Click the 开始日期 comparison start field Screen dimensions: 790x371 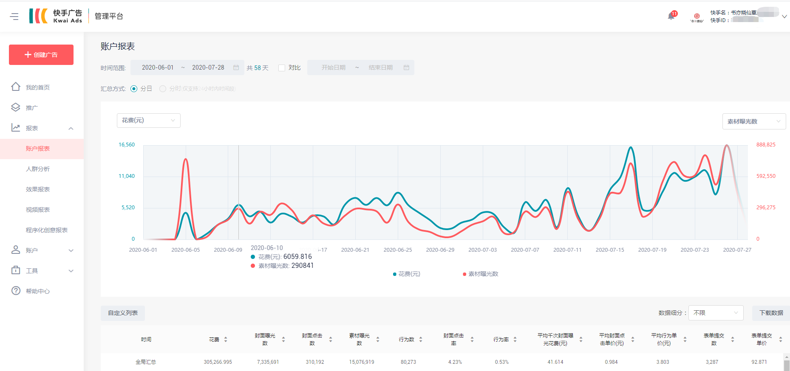[334, 67]
